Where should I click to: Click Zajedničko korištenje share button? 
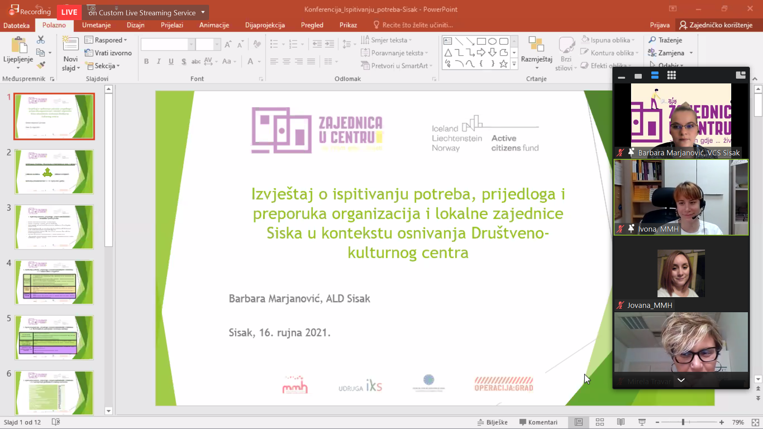[716, 25]
